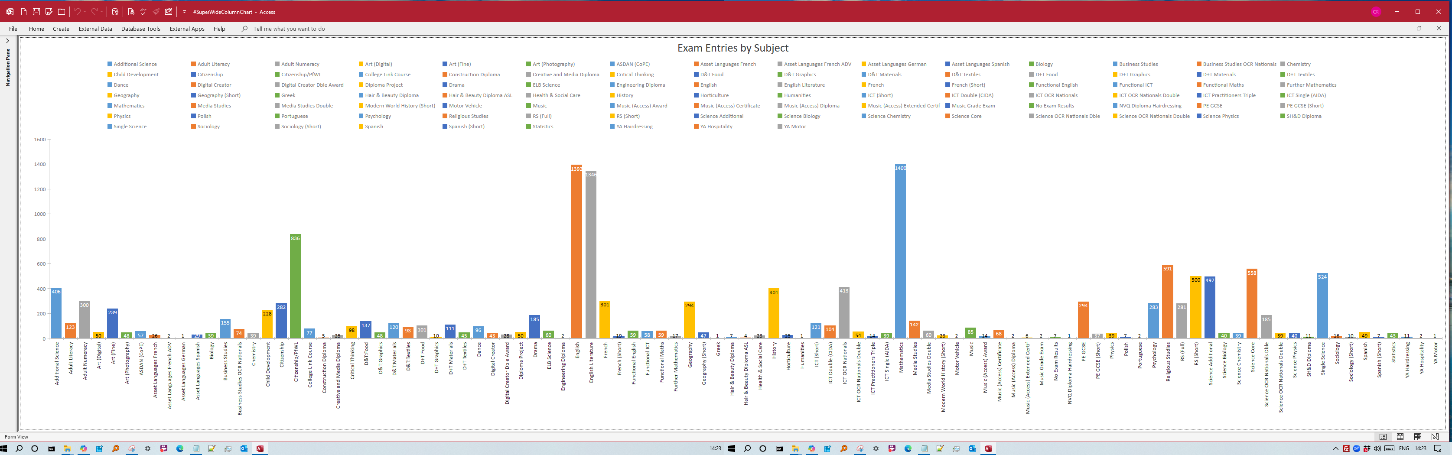This screenshot has height=455, width=1452.
Task: Click the Redo arrow icon
Action: [94, 11]
